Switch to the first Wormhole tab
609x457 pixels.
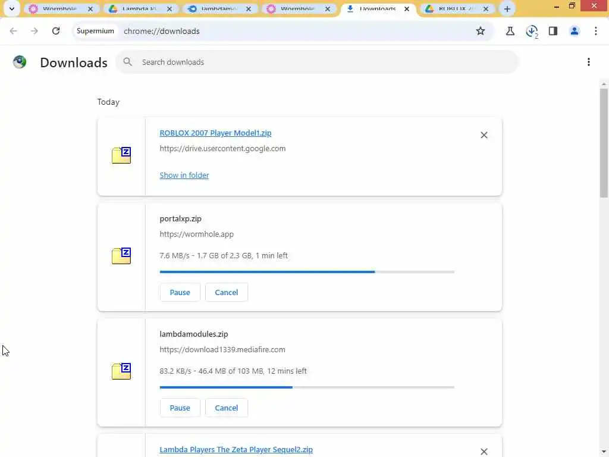[x=60, y=8]
